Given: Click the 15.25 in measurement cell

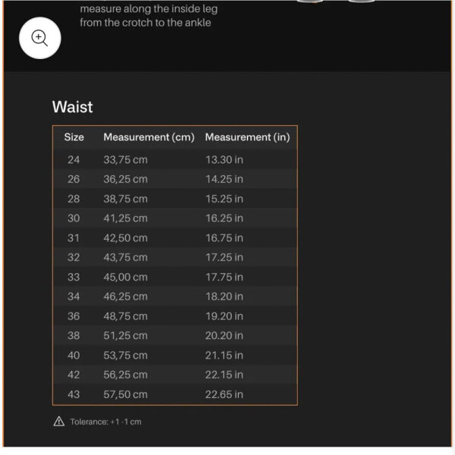Looking at the screenshot, I should pos(224,199).
